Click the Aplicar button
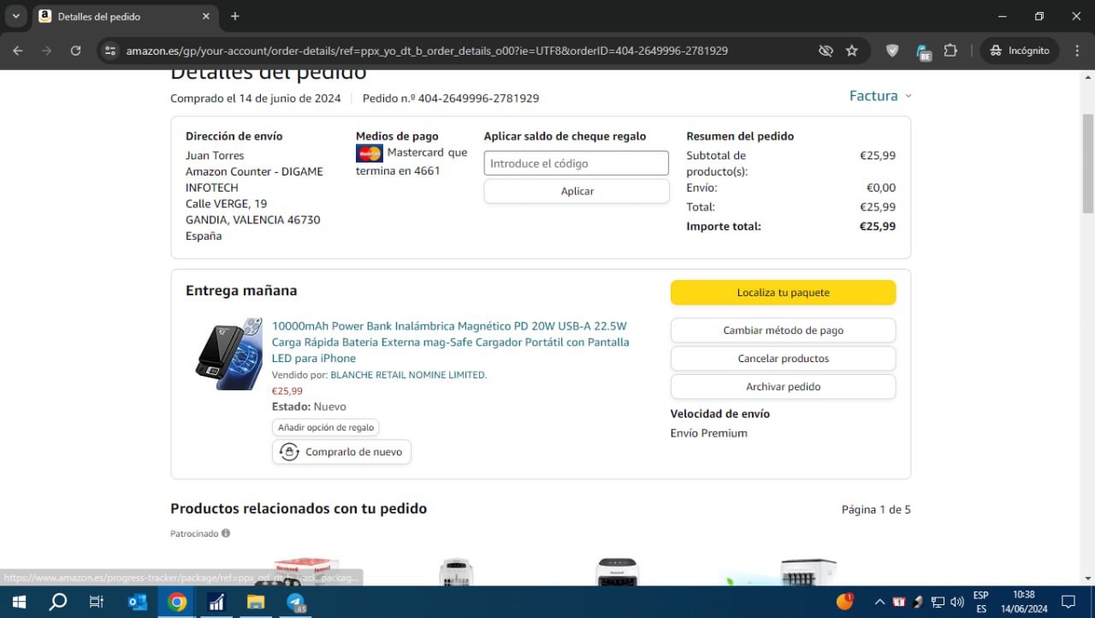Screen dimensions: 1095x618 pos(577,191)
